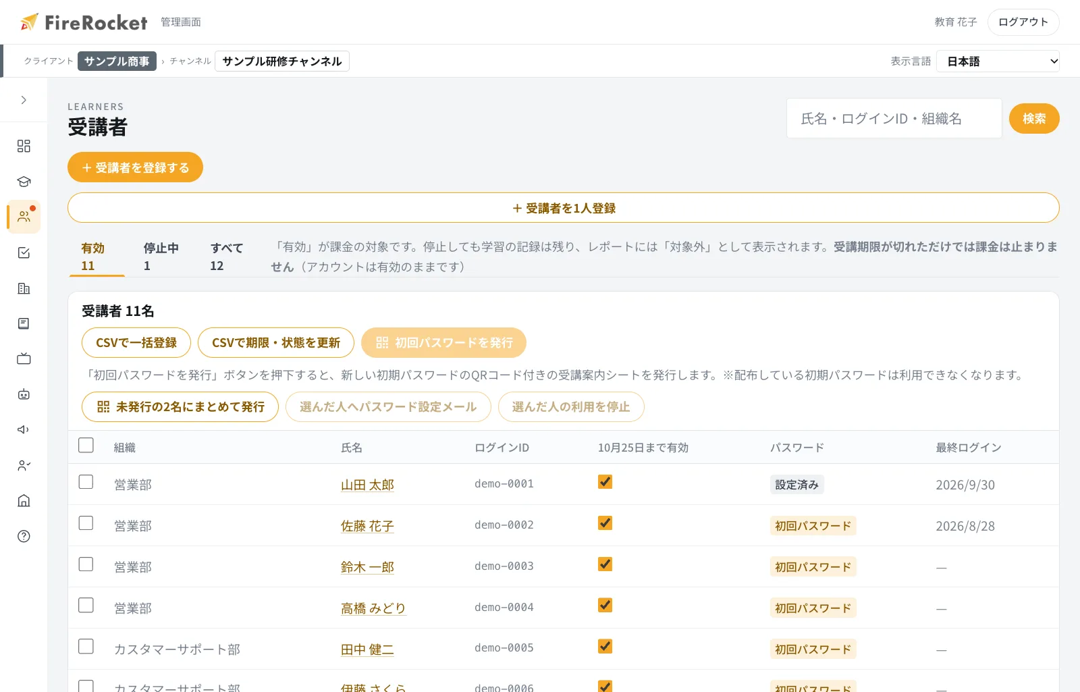Check the row checkbox for 高橋 みどり
The image size is (1080, 692).
[x=86, y=606]
